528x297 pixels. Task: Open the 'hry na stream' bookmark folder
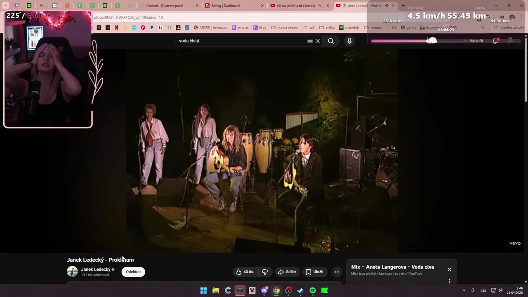coord(284,28)
